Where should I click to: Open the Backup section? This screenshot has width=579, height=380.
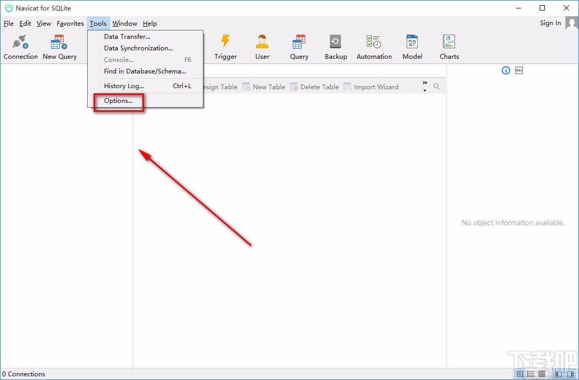tap(336, 47)
